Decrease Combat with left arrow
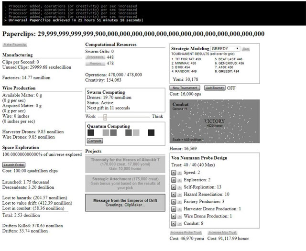The image size is (306, 251). [174, 224]
